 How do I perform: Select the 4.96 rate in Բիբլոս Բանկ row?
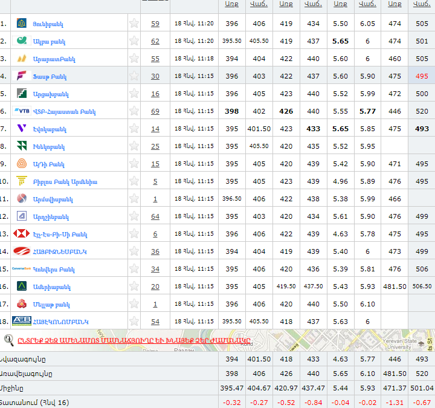340,181
